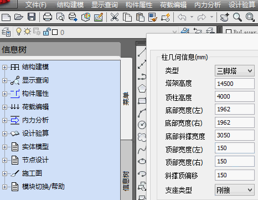This screenshot has width=258, height=200.
Task: Click the 底部宽度(右) input field
Action: [x=235, y=122]
